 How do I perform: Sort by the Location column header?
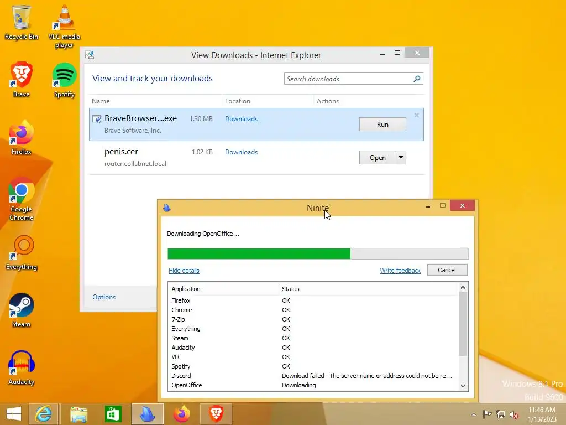click(x=268, y=101)
